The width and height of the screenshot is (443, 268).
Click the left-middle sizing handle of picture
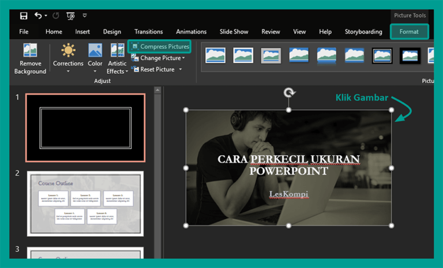pyautogui.click(x=186, y=168)
